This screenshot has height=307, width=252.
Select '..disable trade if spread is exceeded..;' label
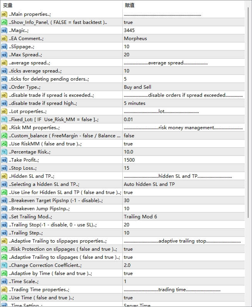coord(51,95)
